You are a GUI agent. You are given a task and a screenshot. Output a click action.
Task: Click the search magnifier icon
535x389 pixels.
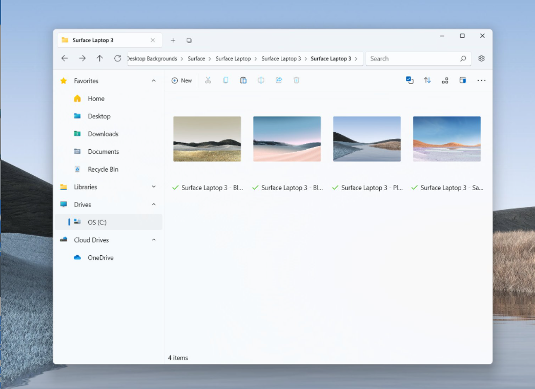pyautogui.click(x=463, y=59)
